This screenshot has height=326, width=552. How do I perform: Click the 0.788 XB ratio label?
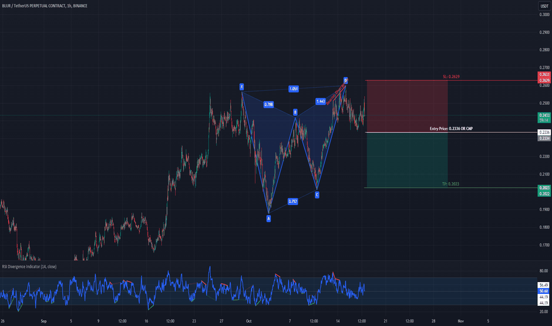pyautogui.click(x=268, y=104)
